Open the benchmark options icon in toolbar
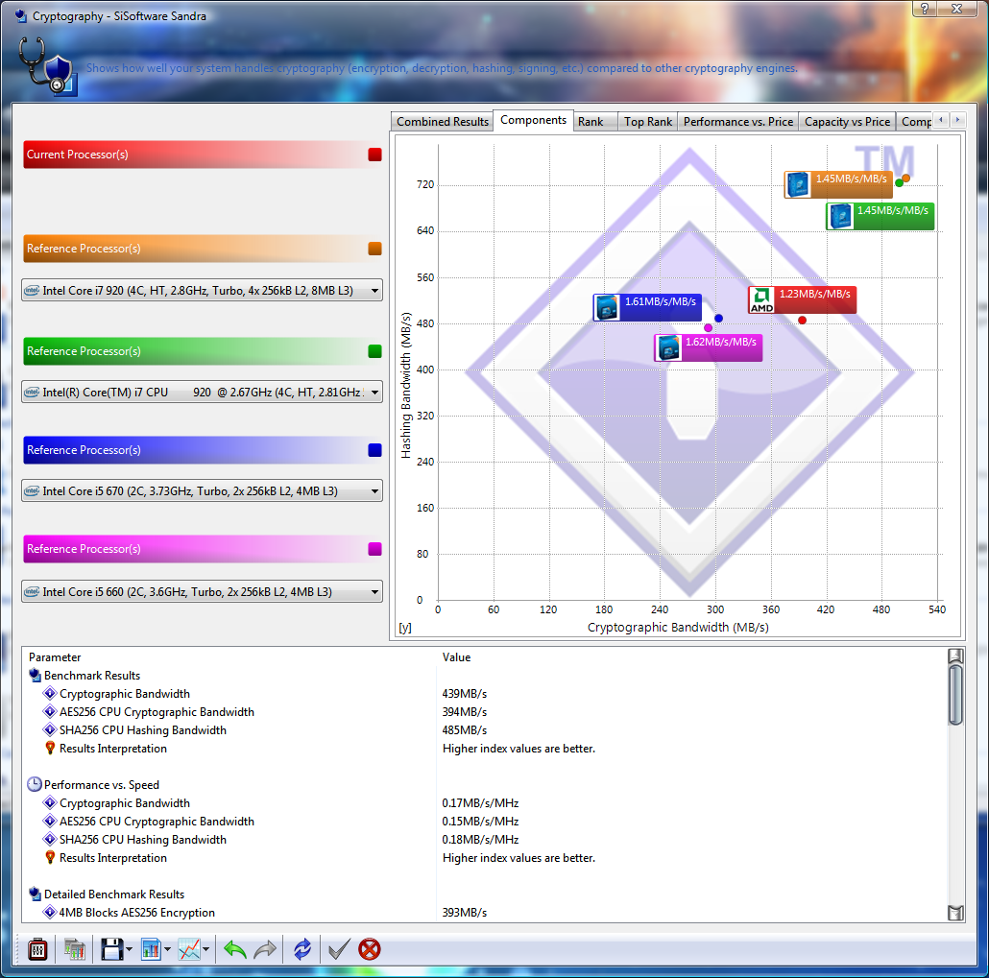 (x=37, y=949)
